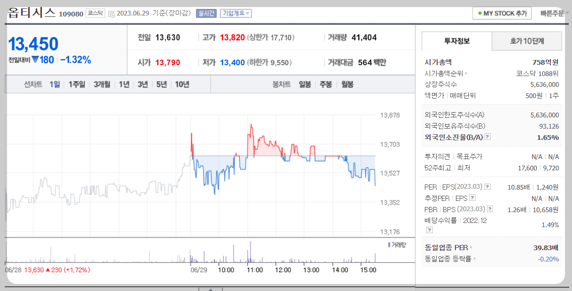The width and height of the screenshot is (572, 291).
Task: Click the 동일업종 PER label link
Action: coord(446,247)
